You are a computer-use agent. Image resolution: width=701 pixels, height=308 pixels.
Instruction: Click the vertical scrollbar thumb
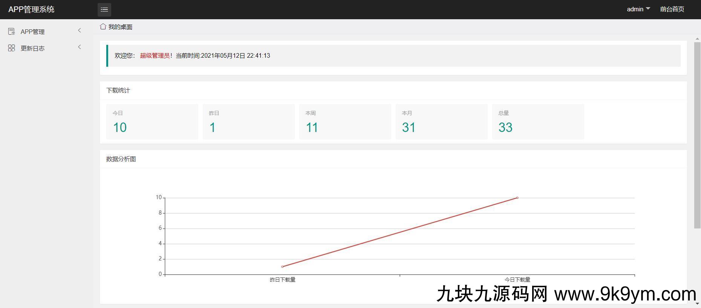[x=697, y=135]
